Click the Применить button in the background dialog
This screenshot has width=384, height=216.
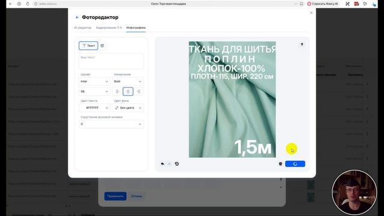115,196
